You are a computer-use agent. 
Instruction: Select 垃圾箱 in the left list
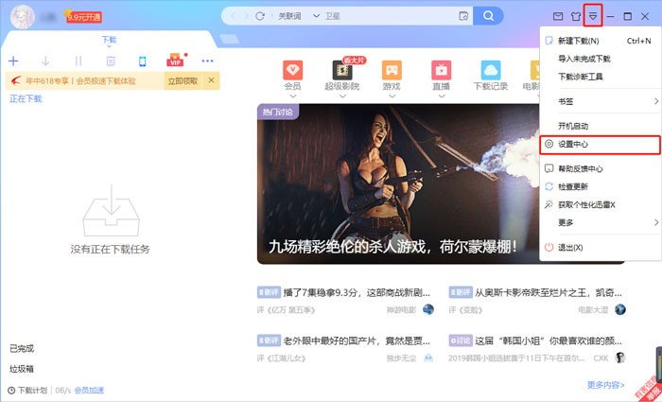tap(22, 369)
